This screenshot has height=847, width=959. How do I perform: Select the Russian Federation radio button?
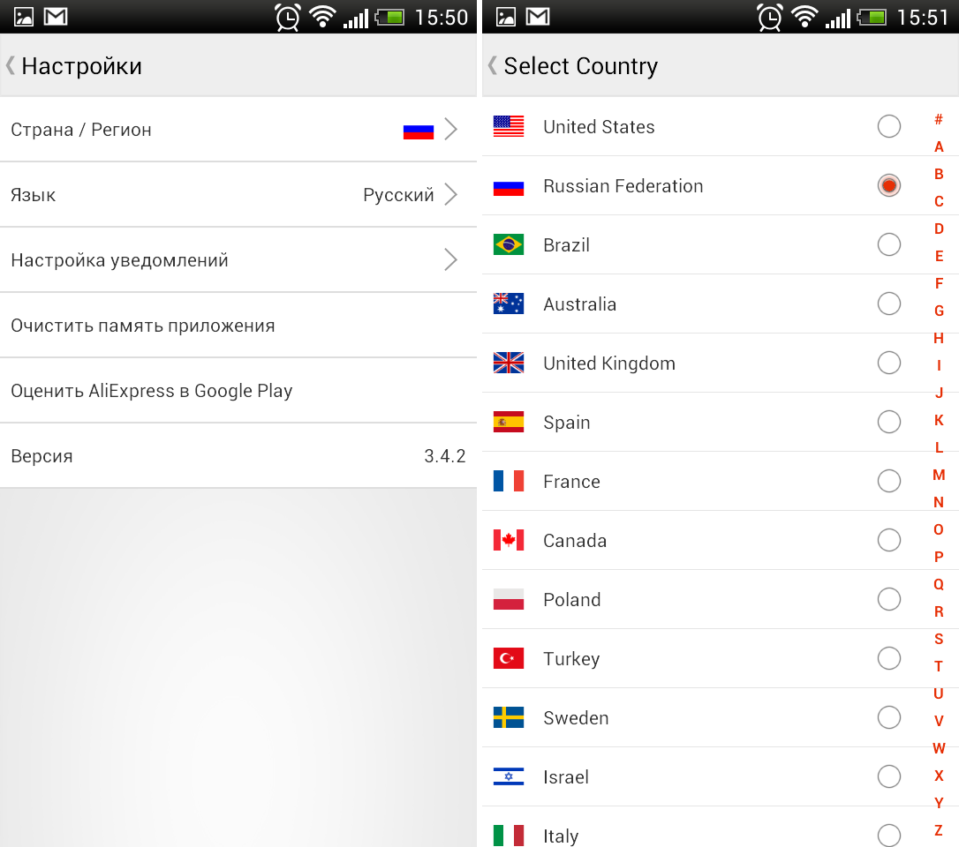[888, 185]
